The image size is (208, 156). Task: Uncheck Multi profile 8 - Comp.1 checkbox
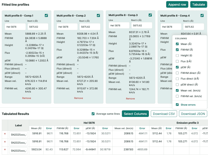coord(46,15)
